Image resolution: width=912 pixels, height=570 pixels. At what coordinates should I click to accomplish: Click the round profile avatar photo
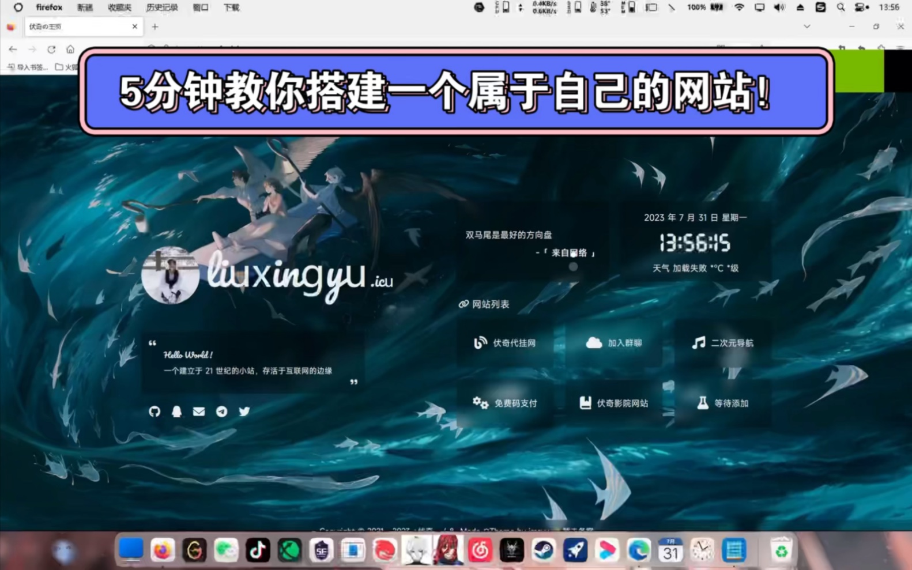pos(170,275)
